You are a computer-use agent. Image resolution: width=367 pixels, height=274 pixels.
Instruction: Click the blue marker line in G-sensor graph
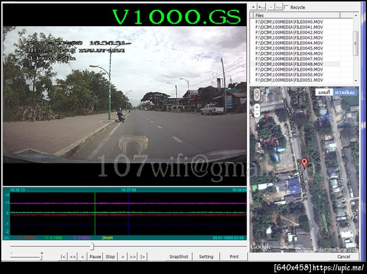click(x=128, y=214)
